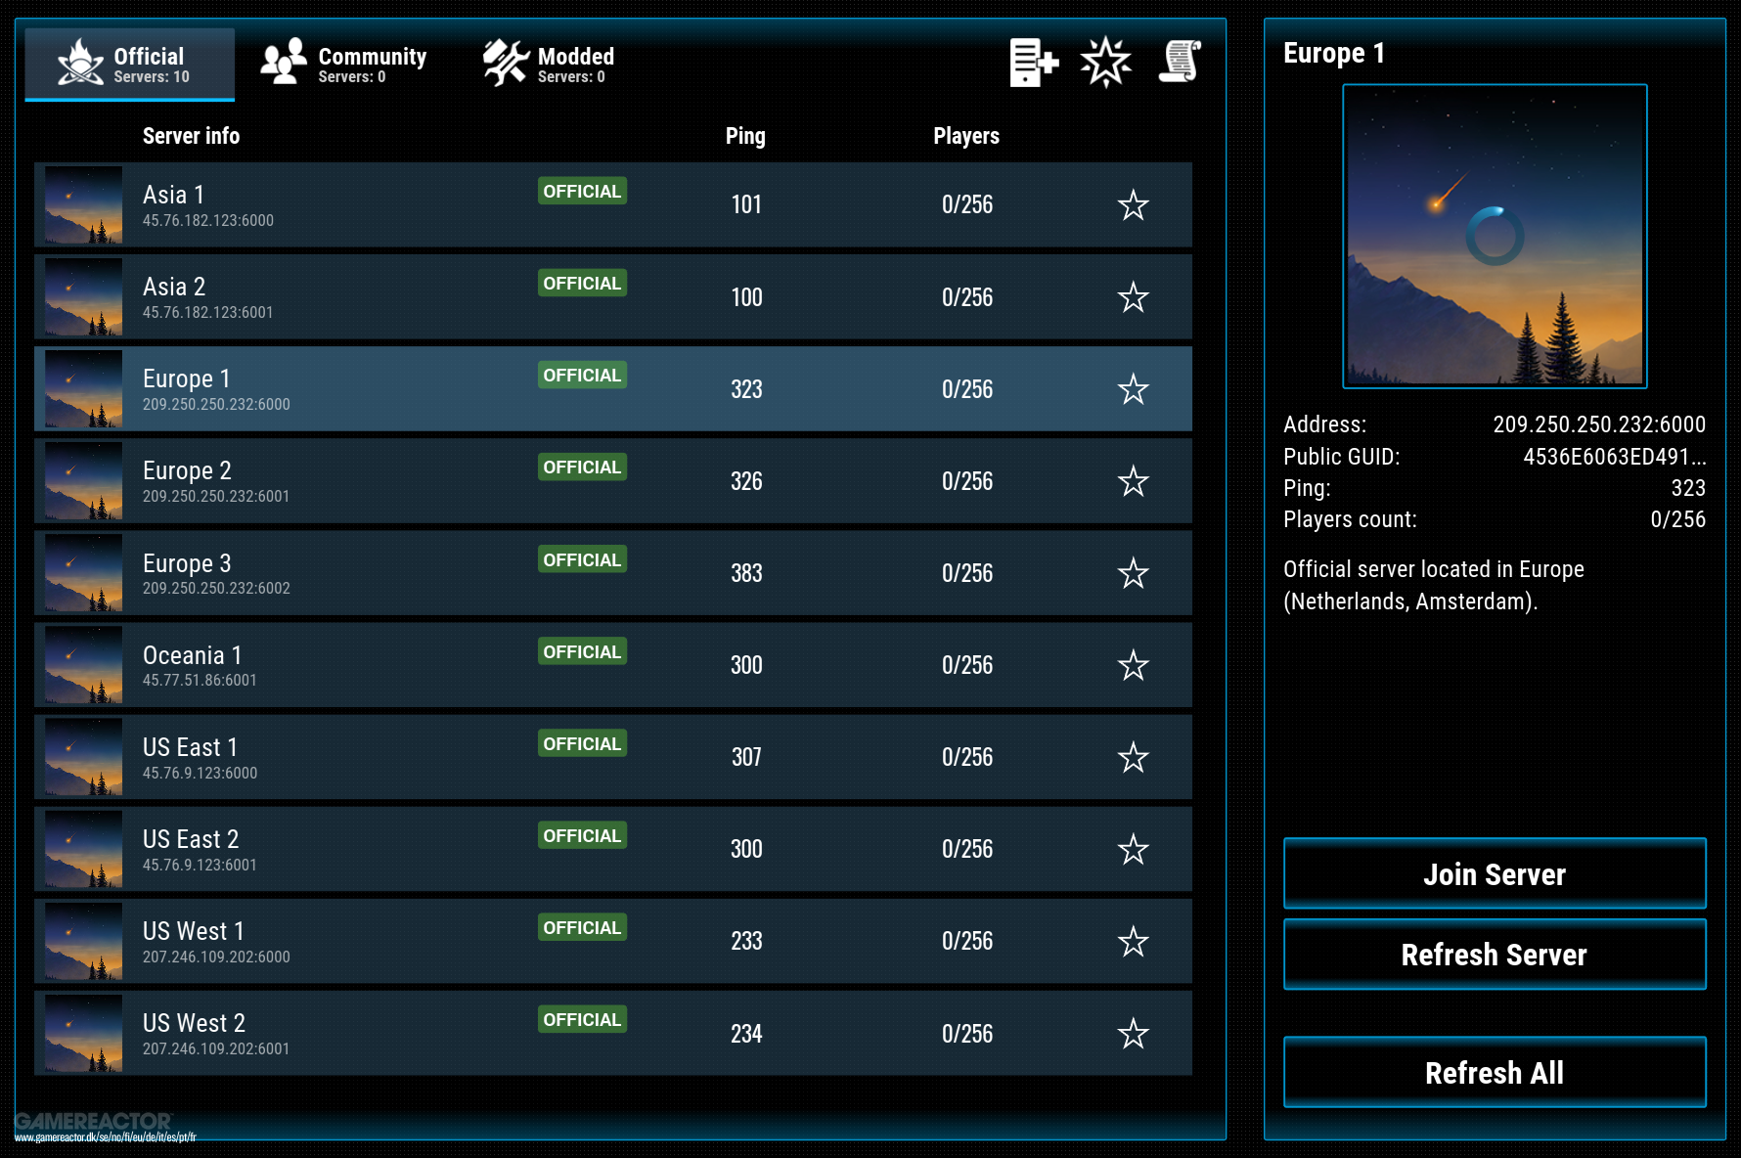The height and width of the screenshot is (1158, 1741).
Task: Favorite the Asia 1 server star
Action: point(1133,205)
